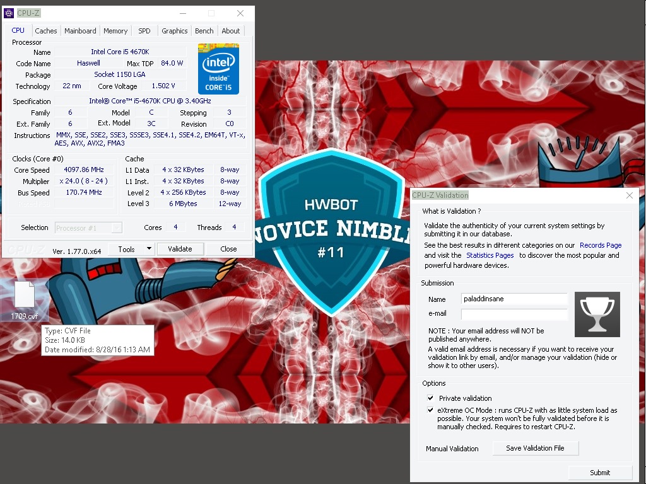Close the CPU-Z Validation dialog
Viewport: 646px width, 484px height.
click(x=630, y=195)
